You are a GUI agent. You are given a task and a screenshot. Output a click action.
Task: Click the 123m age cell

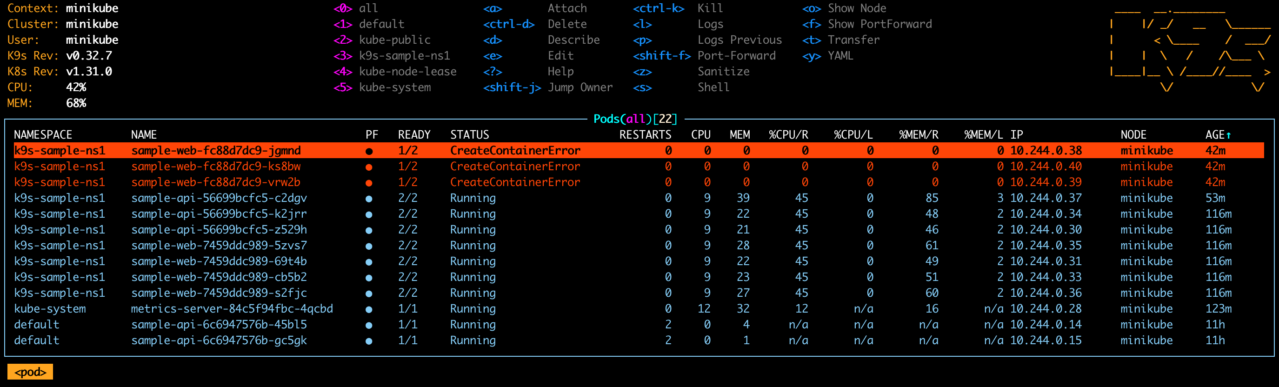[1219, 309]
